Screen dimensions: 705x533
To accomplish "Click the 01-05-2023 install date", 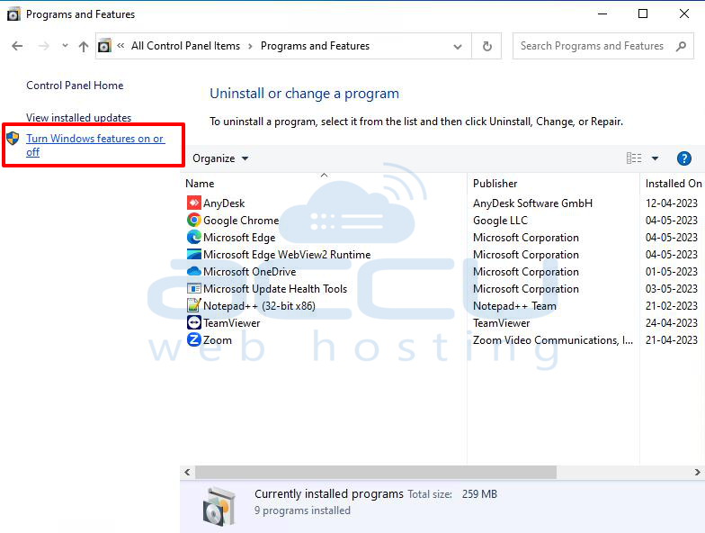I will (x=672, y=272).
